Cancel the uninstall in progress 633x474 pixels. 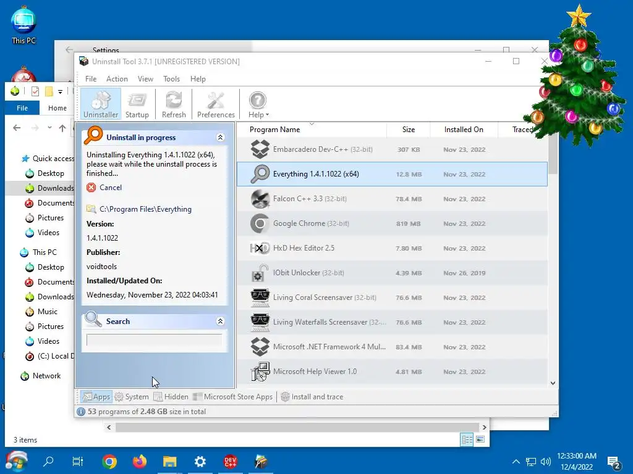point(111,188)
